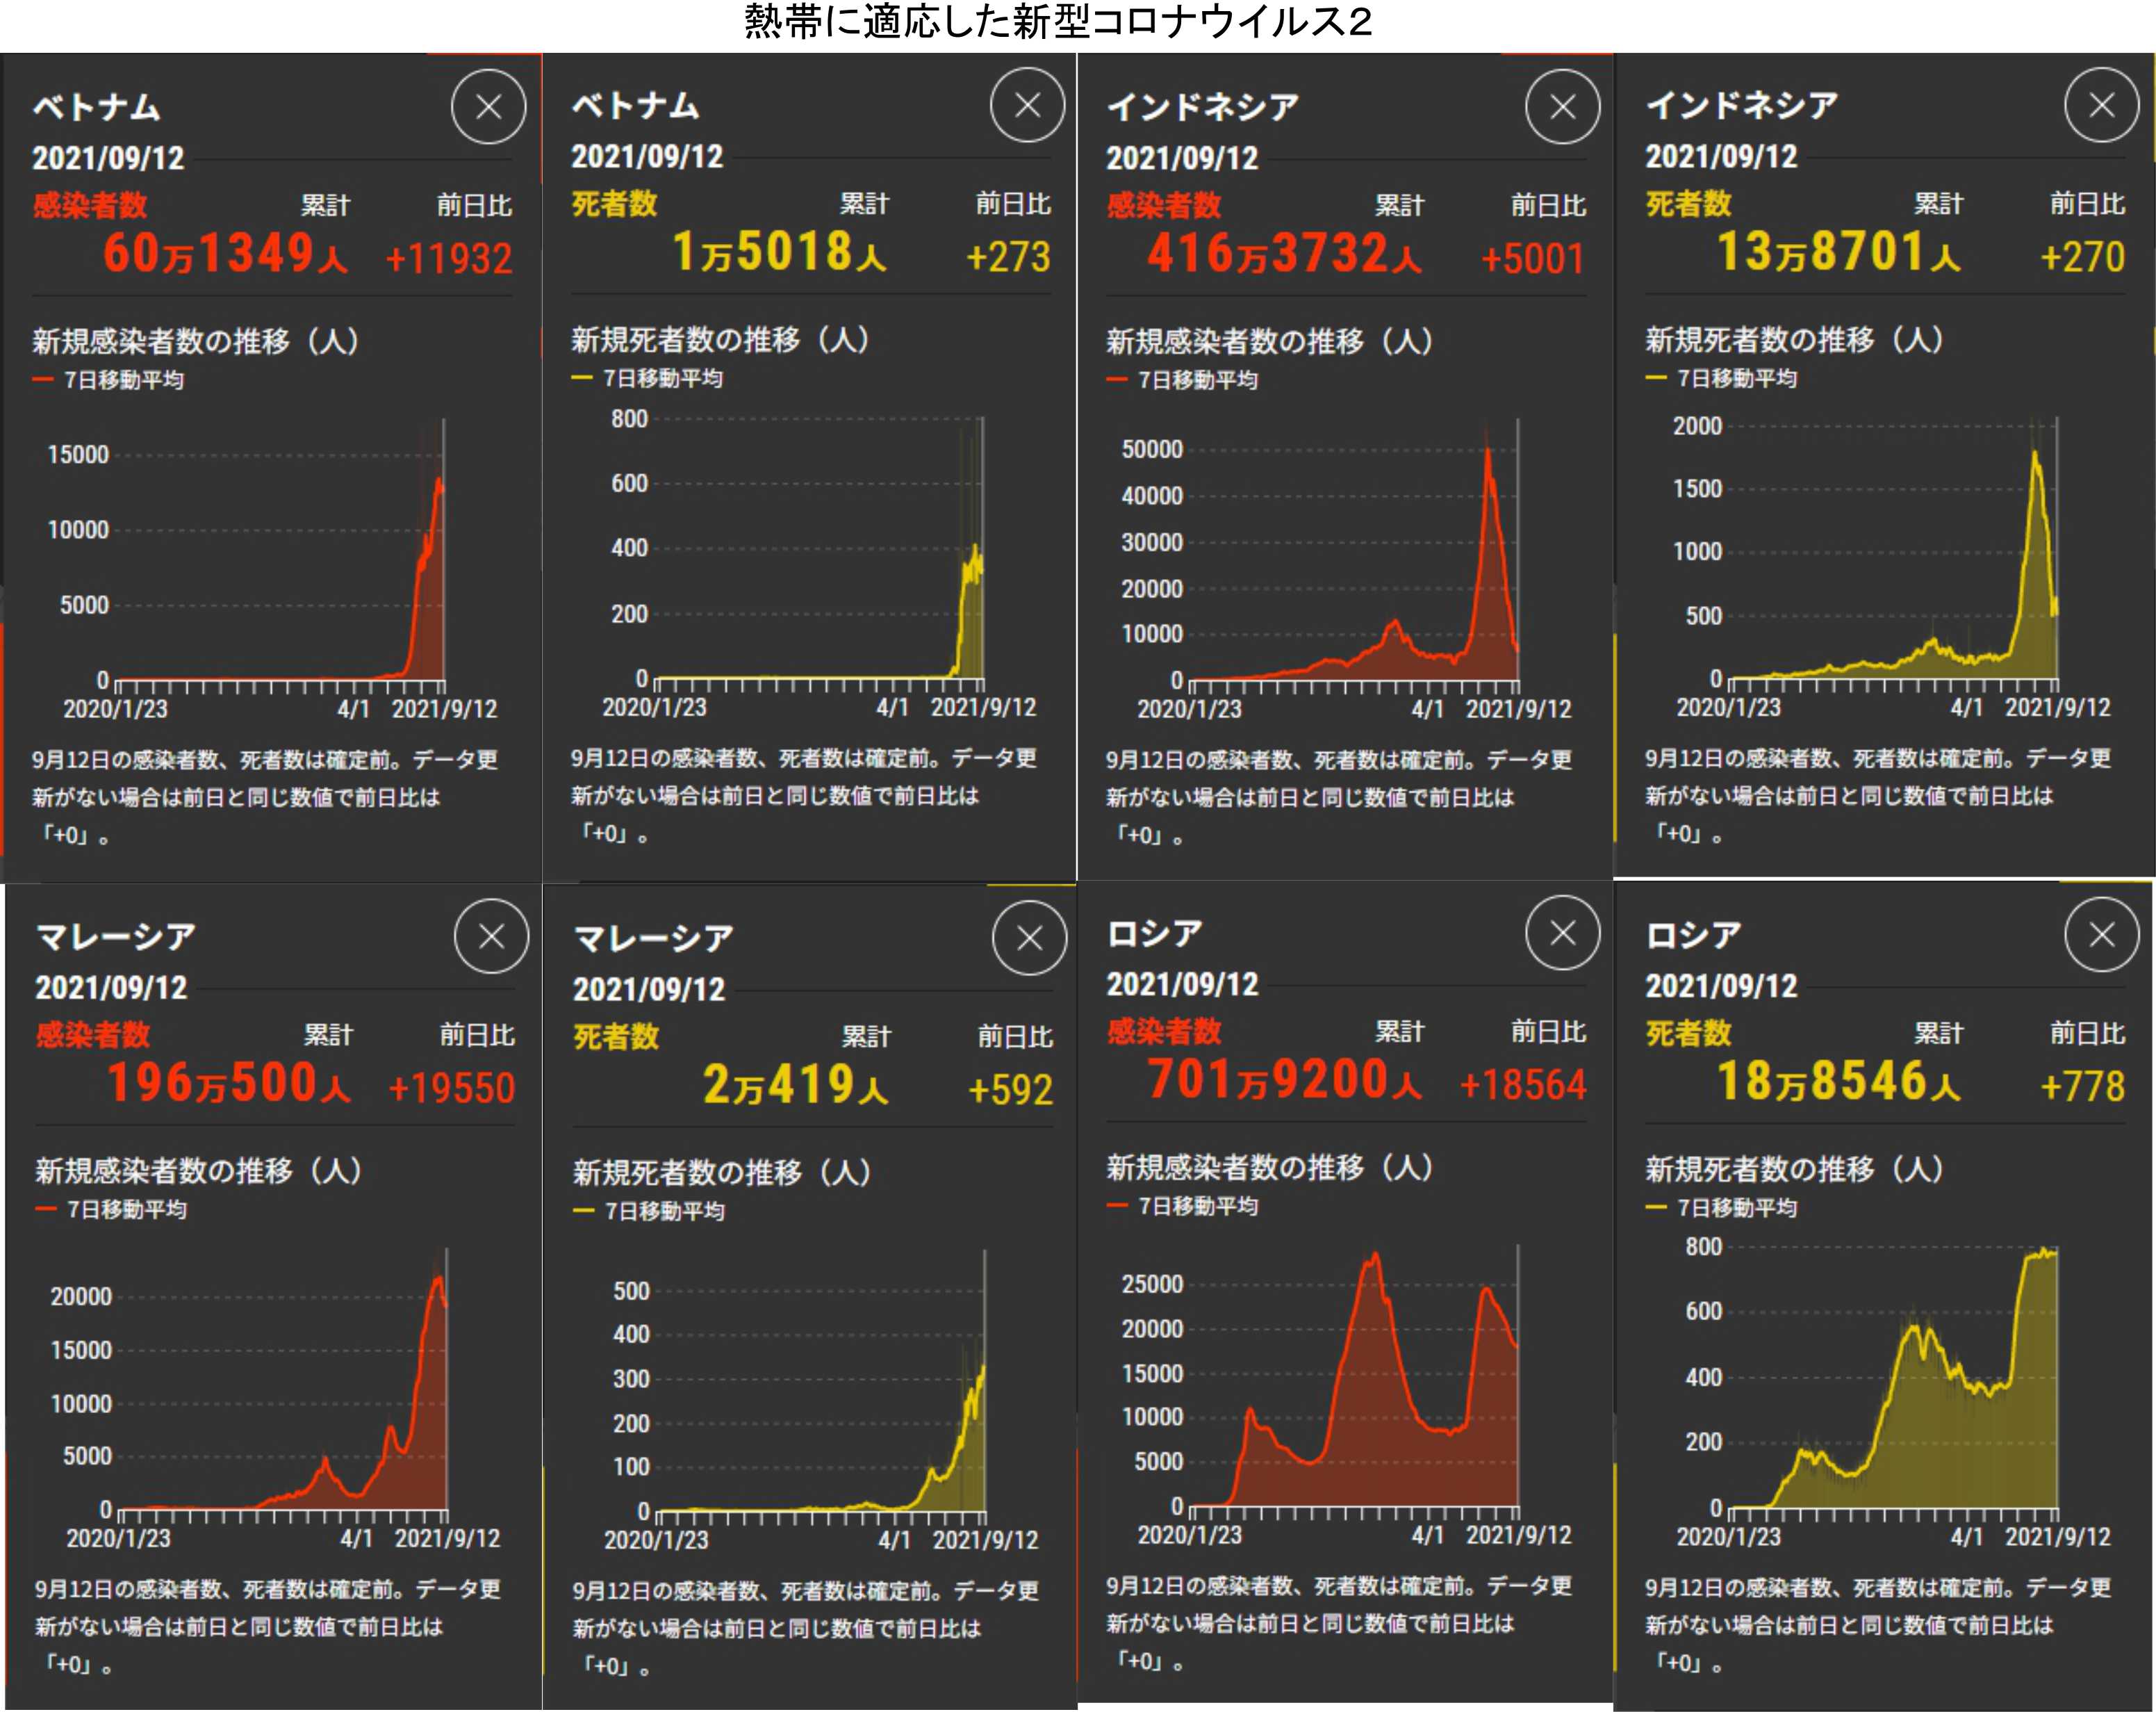Click the 50000 axis label in Indonesia chart
Viewport: 2156px width, 1712px height.
click(1152, 449)
